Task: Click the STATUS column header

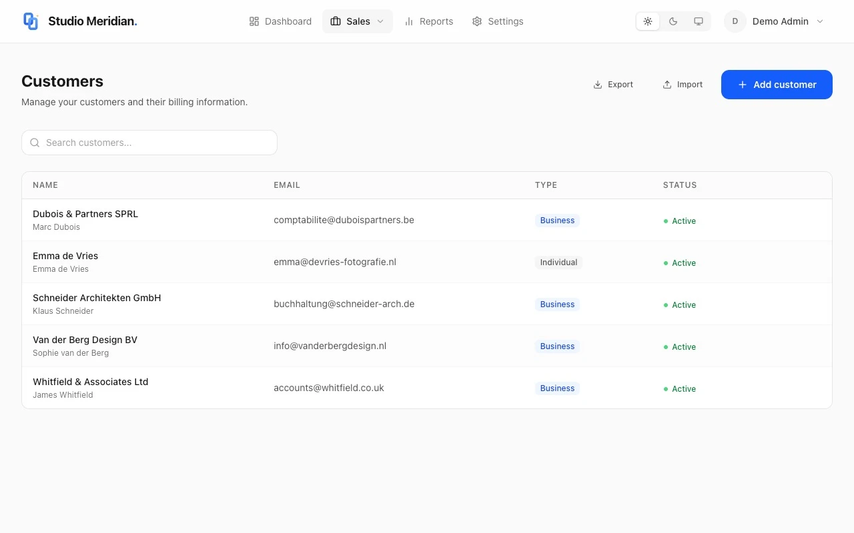Action: 680,185
